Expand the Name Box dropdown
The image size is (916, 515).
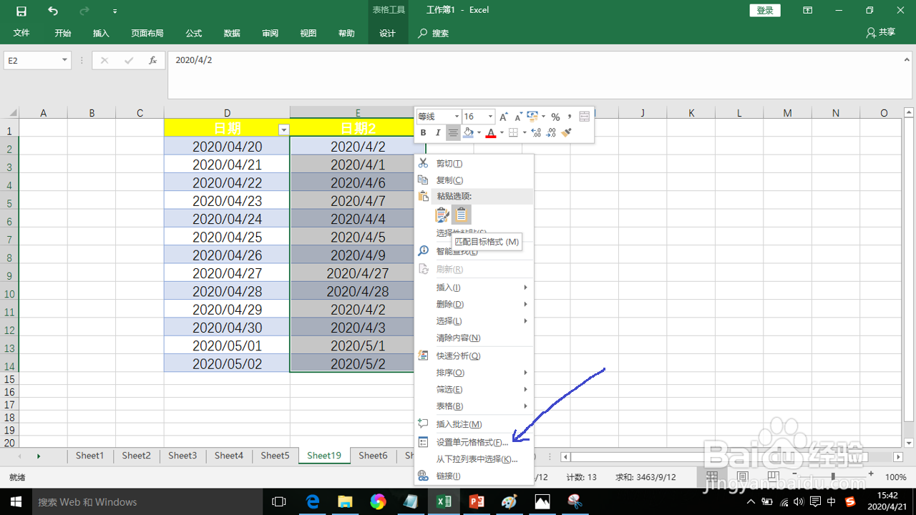tap(65, 61)
